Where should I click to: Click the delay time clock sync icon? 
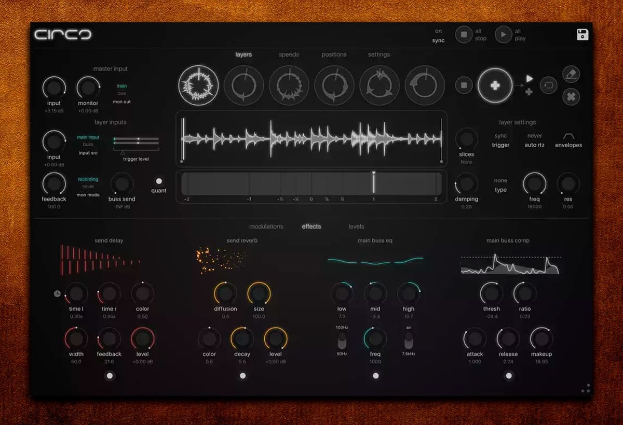coord(57,294)
